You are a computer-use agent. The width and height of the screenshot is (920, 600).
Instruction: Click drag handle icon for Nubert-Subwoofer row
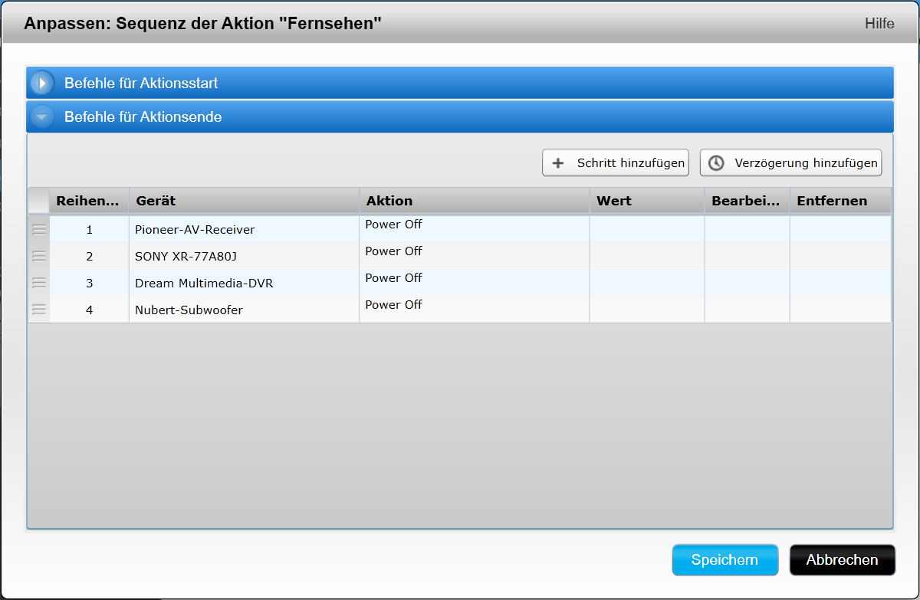[39, 310]
